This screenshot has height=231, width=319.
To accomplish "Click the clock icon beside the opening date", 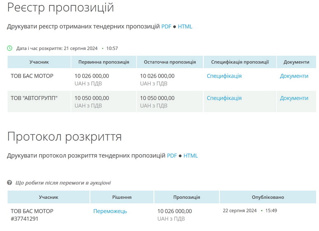I will [10, 48].
